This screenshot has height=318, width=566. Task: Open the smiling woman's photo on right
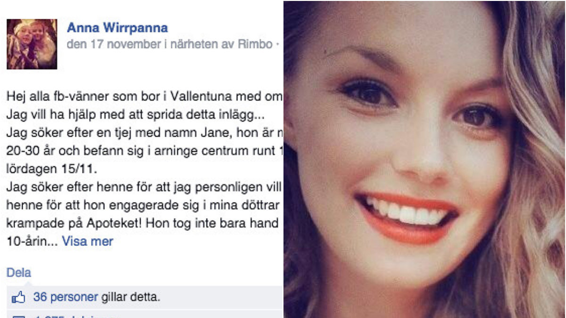[x=424, y=159]
